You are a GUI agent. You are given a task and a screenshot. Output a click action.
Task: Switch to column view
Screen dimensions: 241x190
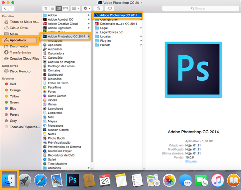pos(59,8)
